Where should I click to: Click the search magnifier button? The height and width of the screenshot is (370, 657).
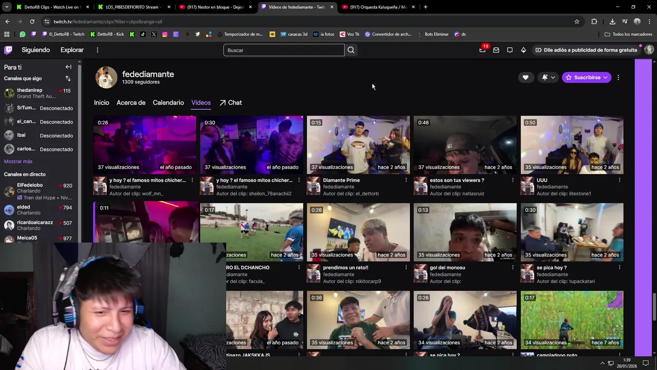[351, 50]
